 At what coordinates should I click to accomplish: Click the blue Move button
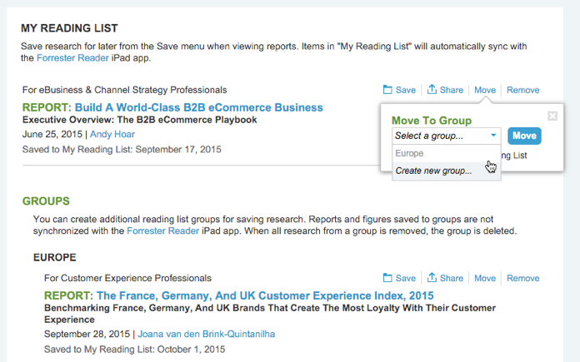524,136
